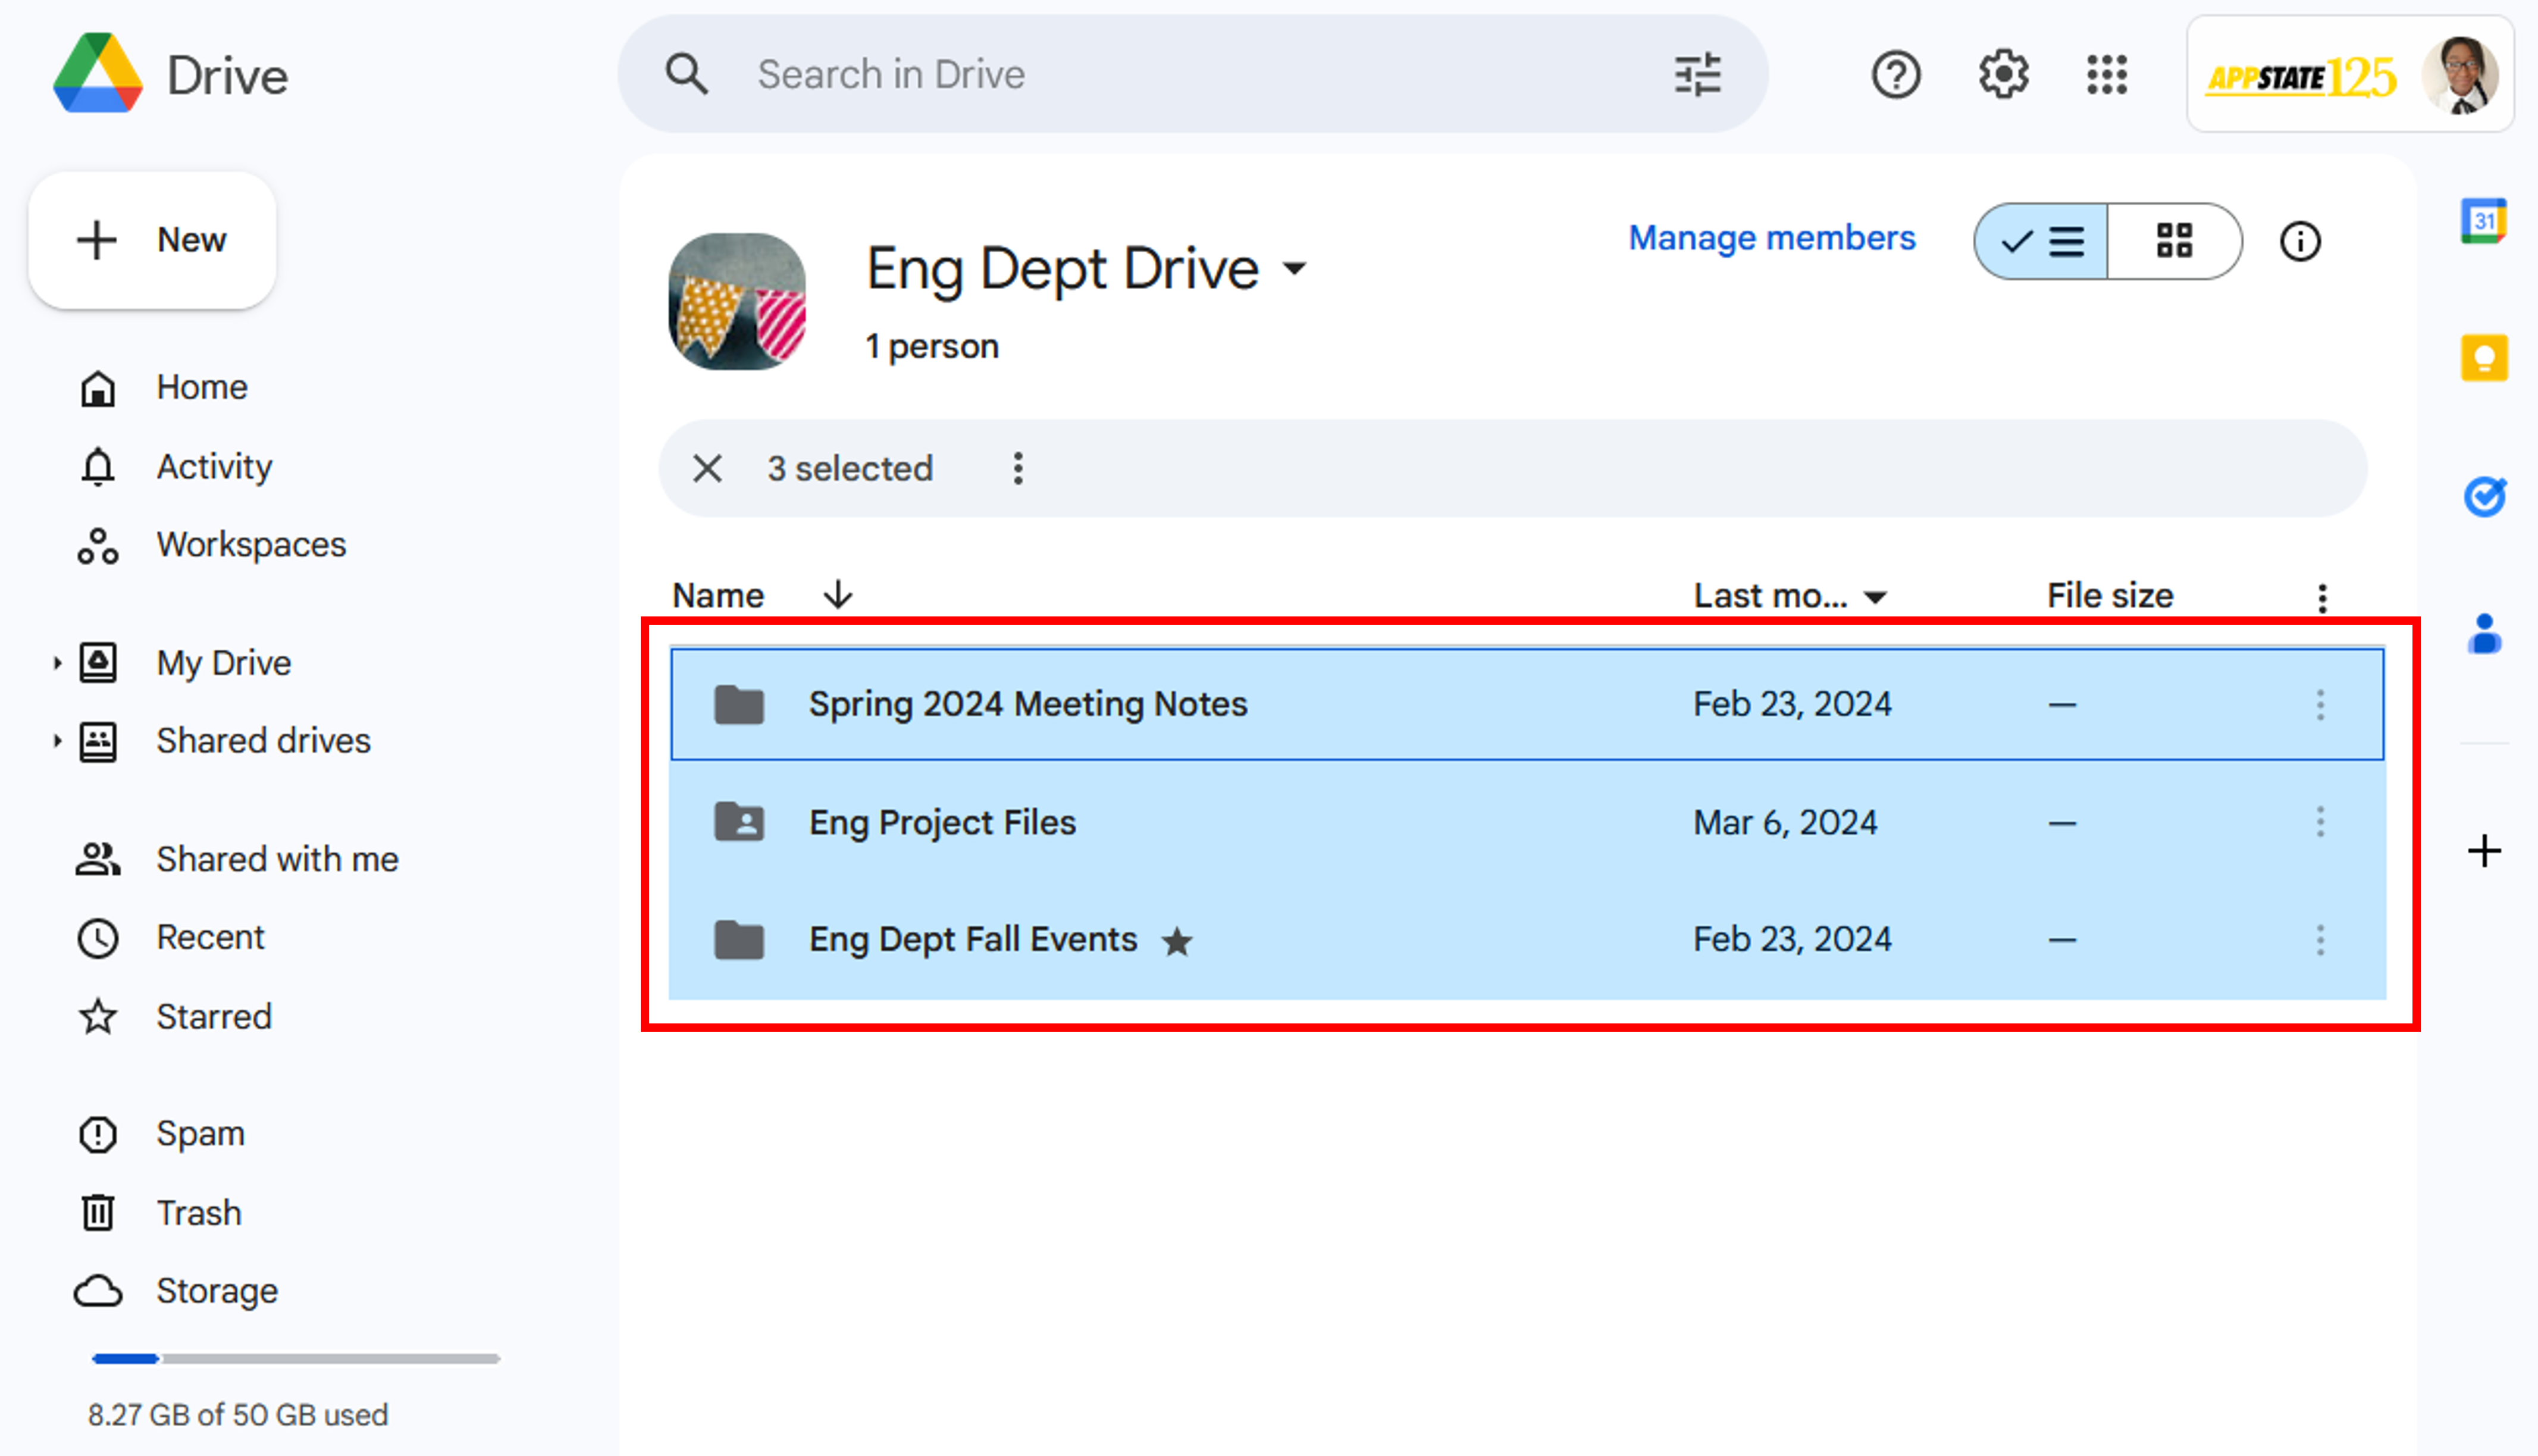Screen dimensions: 2538x1456
Task: View details info icon
Action: (2299, 242)
